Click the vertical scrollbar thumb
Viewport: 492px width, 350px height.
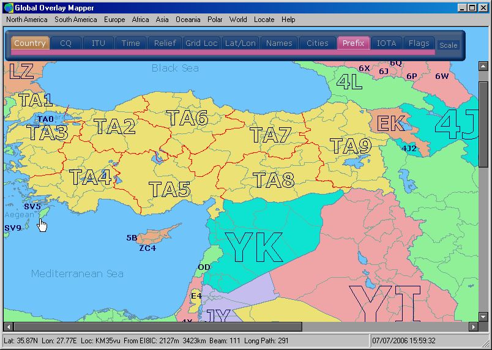(483, 124)
